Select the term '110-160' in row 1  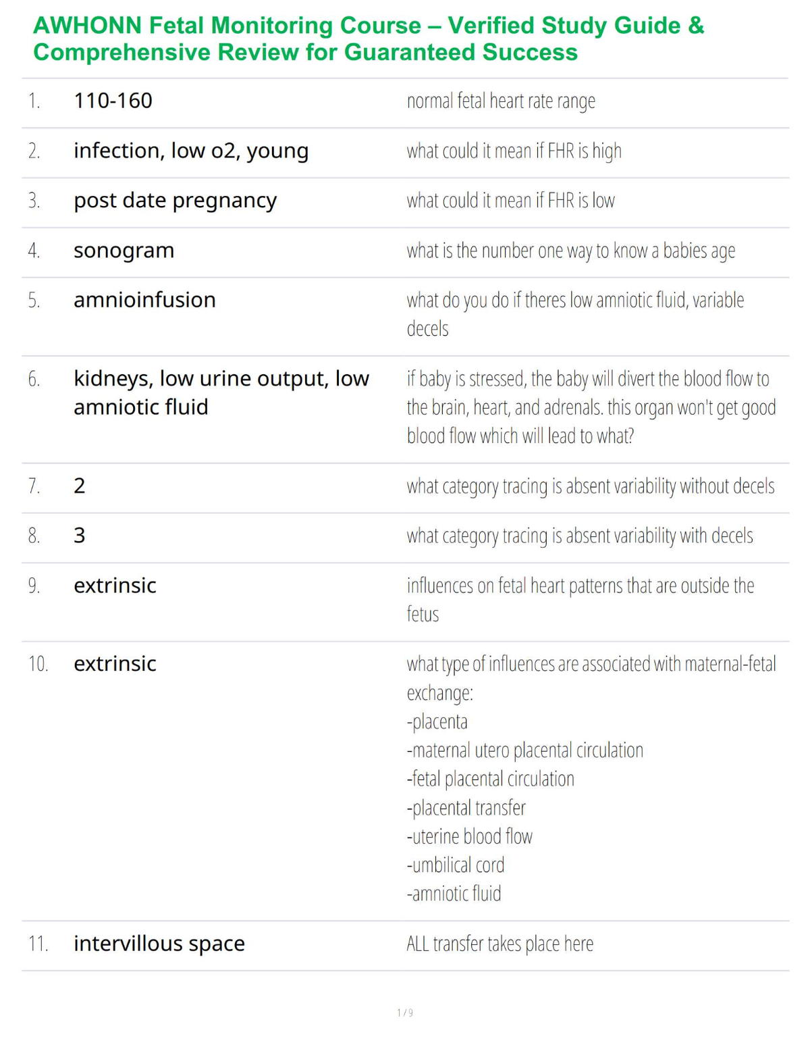113,101
